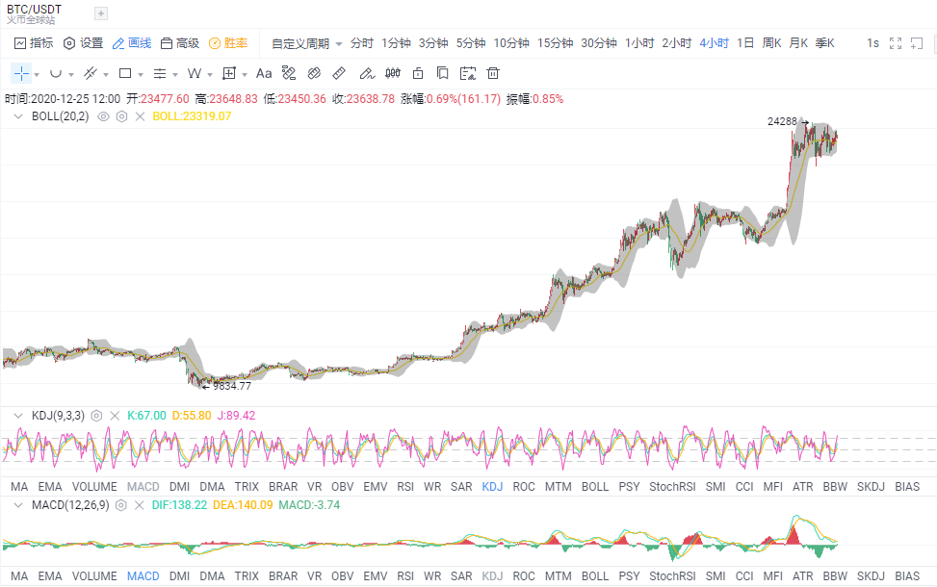This screenshot has height=587, width=937.
Task: Open KDJ indicator settings hexagon icon
Action: pos(96,416)
